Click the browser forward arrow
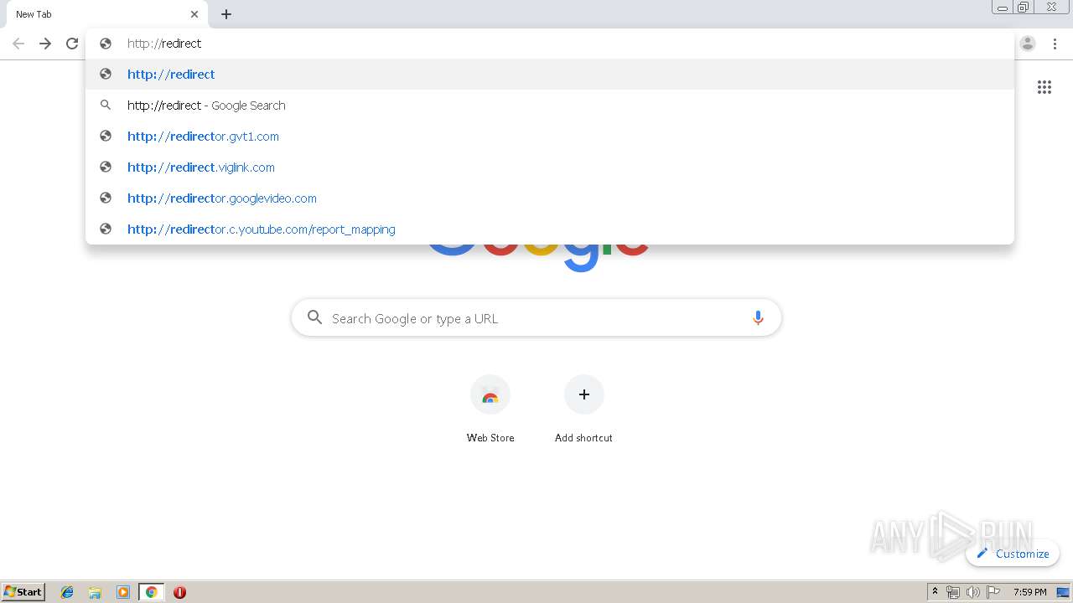This screenshot has width=1073, height=603. [45, 44]
